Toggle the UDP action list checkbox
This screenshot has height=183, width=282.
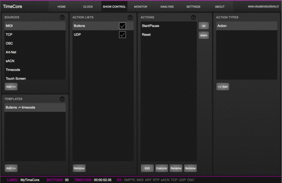pos(122,34)
